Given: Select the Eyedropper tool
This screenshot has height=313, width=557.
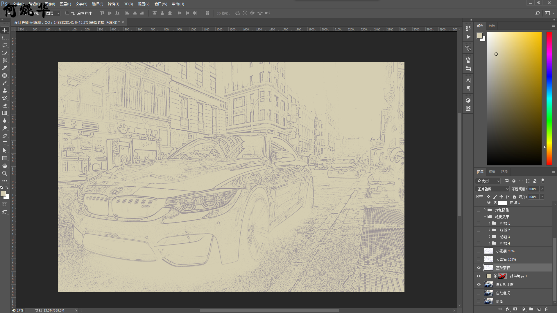Looking at the screenshot, I should coord(5,68).
